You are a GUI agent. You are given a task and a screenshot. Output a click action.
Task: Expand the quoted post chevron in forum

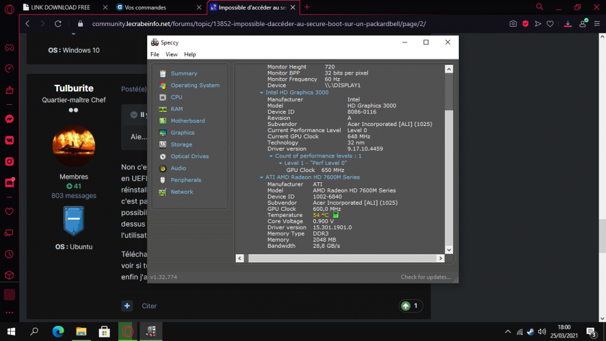[x=134, y=114]
